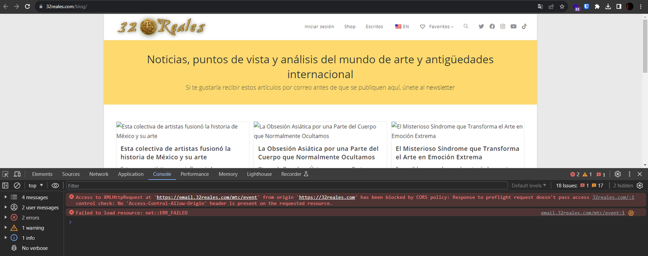Click the red error count badge in DevTools tab bar
Image resolution: width=648 pixels, height=256 pixels.
575,175
